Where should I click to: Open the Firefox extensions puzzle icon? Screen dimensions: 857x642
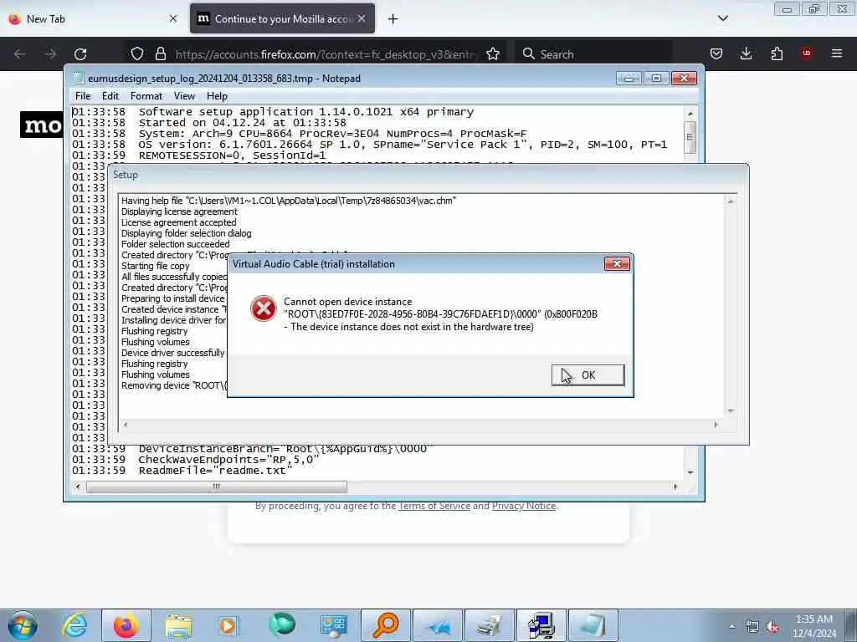(777, 53)
